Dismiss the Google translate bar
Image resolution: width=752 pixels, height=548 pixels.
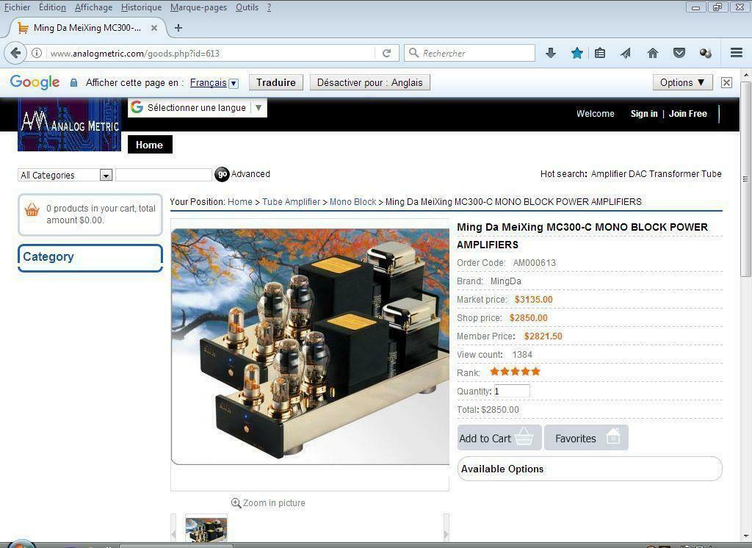(x=726, y=82)
